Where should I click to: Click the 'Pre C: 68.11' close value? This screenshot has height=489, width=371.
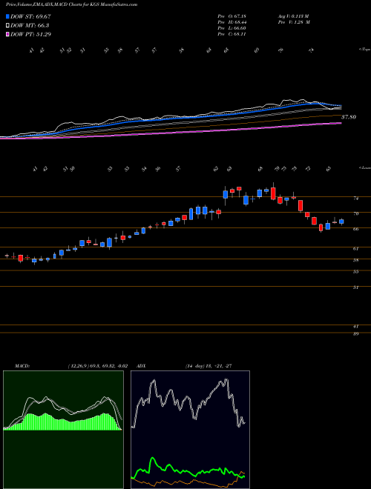232,34
